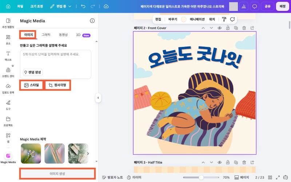Open 업로드 항목 sidebar panel
Viewport: 291px width, 182px height.
[x=8, y=89]
